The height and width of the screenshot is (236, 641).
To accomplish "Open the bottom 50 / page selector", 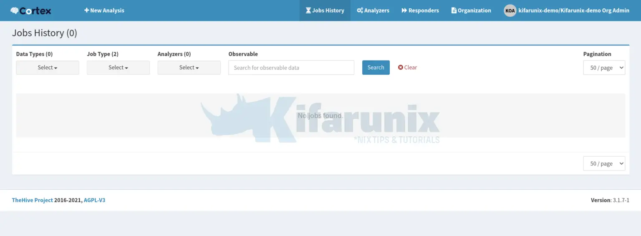I will coord(604,164).
